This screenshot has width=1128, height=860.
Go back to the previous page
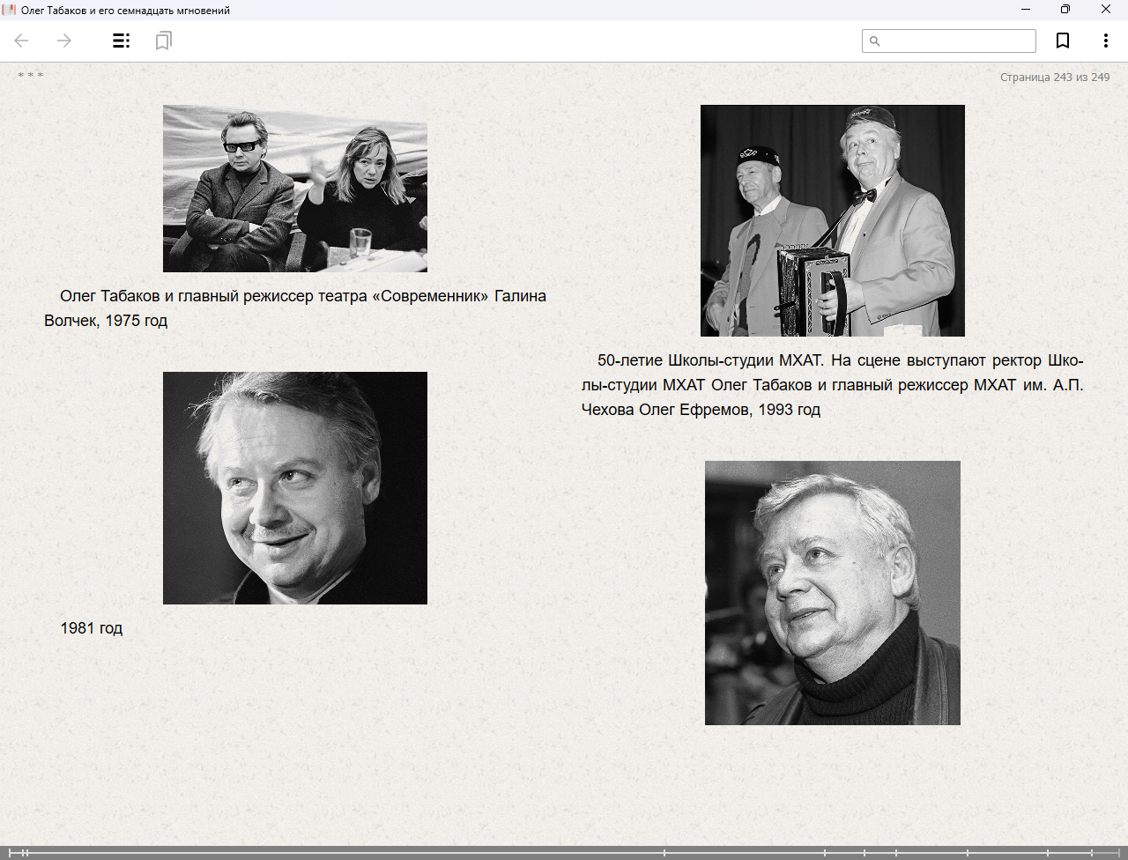[x=22, y=41]
